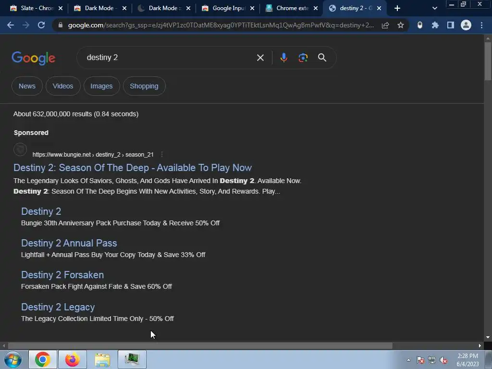Bookmark this page with the star icon
492x369 pixels.
401,25
